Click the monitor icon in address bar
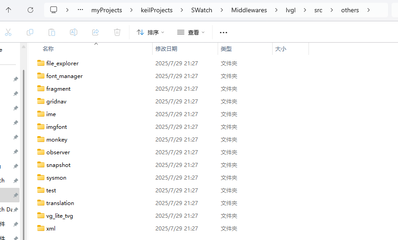This screenshot has height=240, width=398. click(54, 10)
